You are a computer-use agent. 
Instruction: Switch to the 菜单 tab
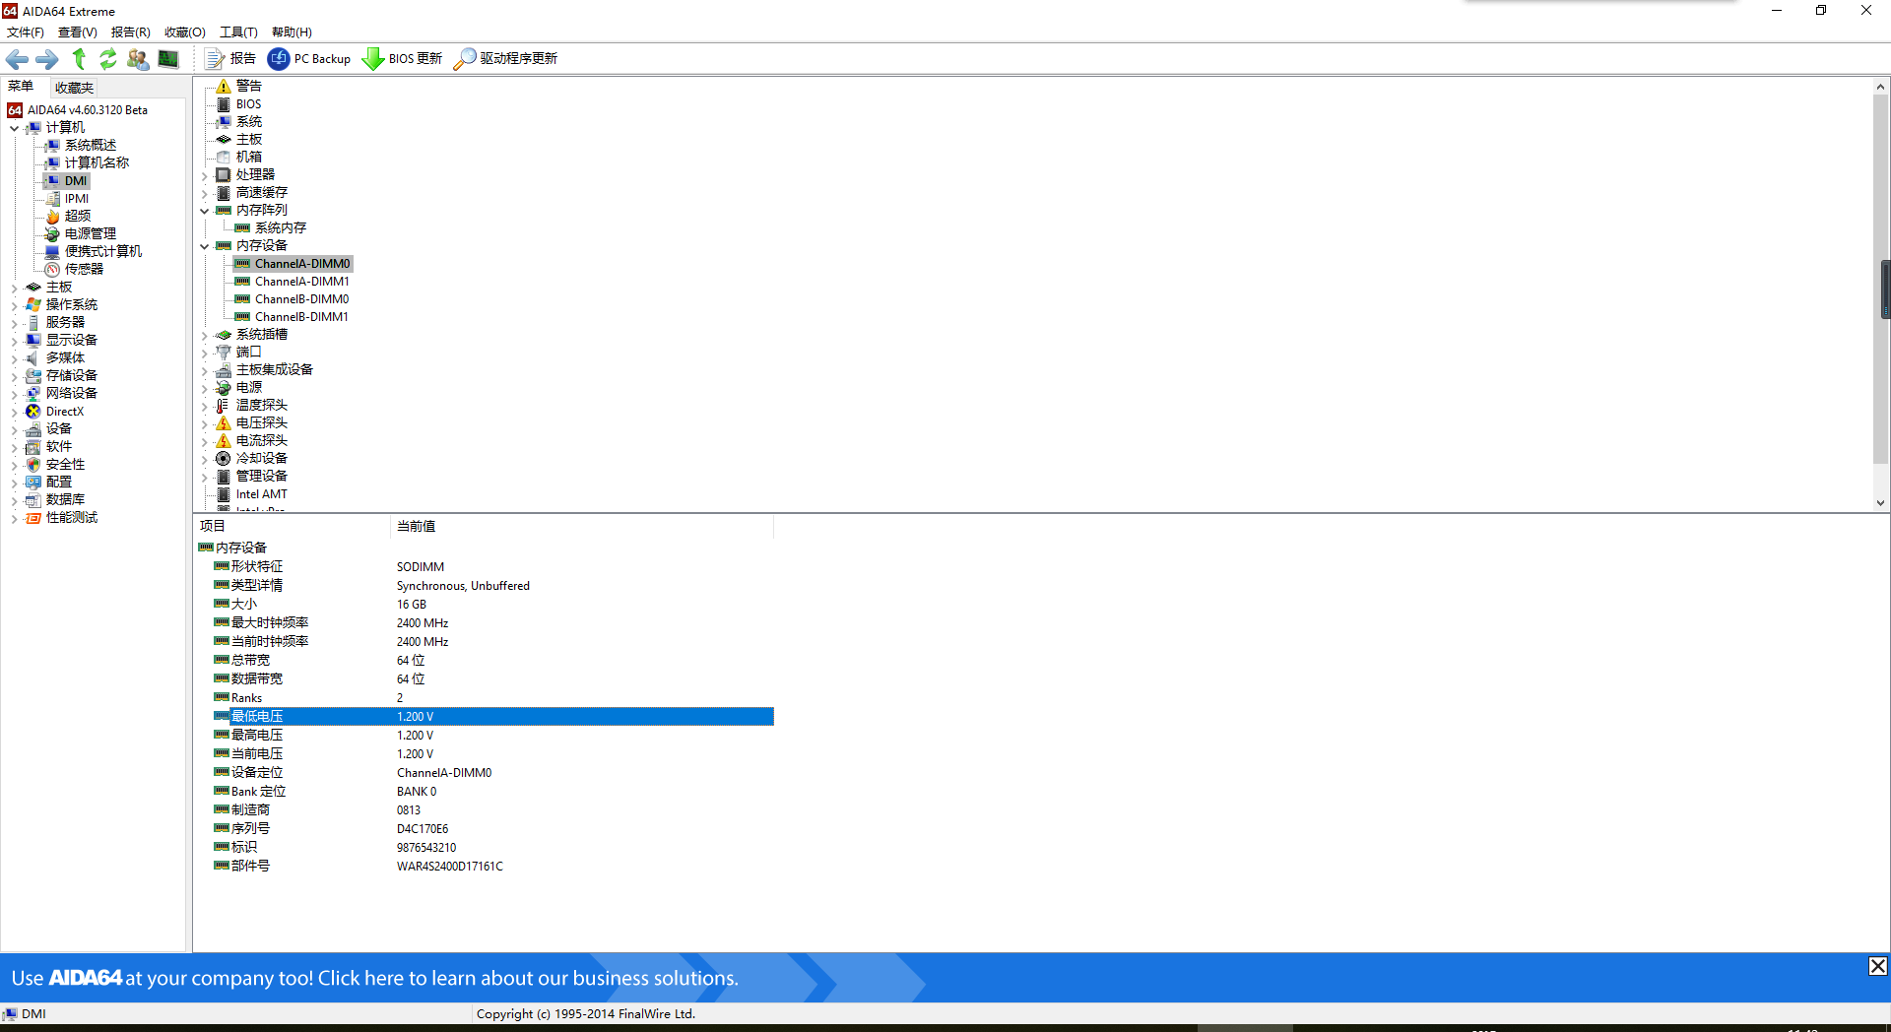point(21,87)
